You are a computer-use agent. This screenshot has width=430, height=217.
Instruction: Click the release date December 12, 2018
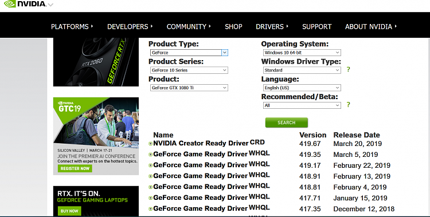(364, 209)
